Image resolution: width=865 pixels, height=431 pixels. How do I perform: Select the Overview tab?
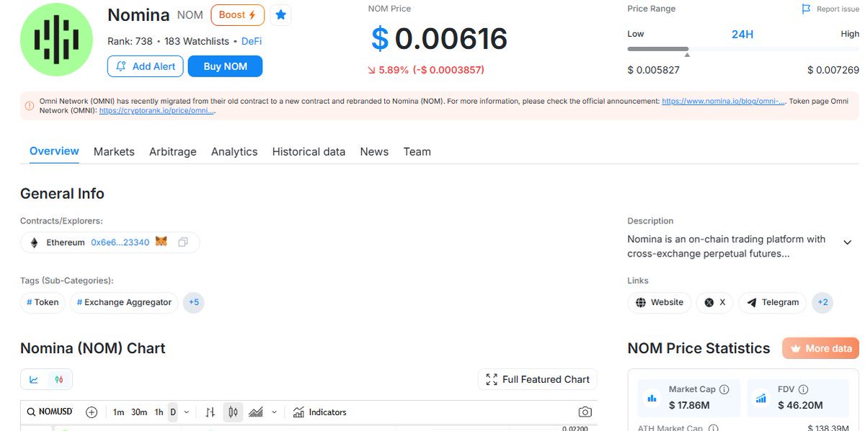pyautogui.click(x=54, y=151)
